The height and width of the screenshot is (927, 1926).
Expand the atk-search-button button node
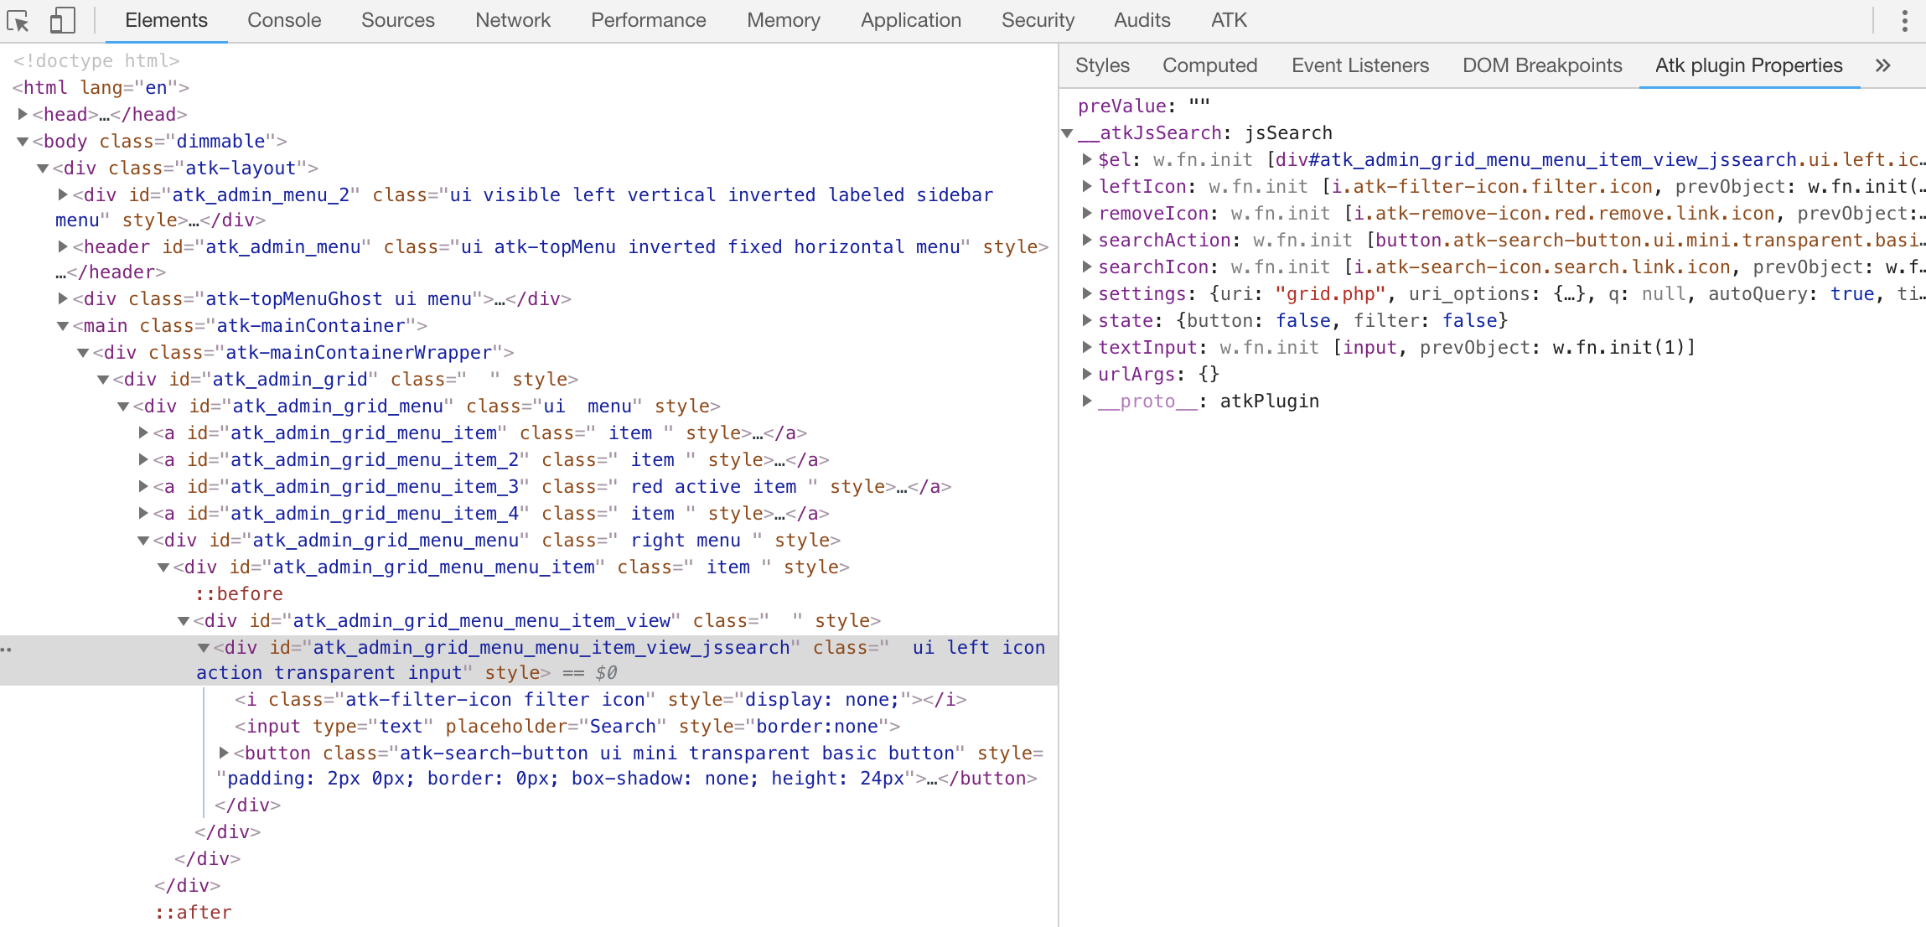coord(224,753)
